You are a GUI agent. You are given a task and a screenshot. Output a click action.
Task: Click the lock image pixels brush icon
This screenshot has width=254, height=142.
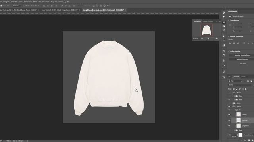coord(237,89)
